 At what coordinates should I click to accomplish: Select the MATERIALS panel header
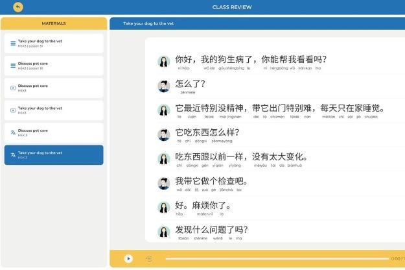click(54, 23)
